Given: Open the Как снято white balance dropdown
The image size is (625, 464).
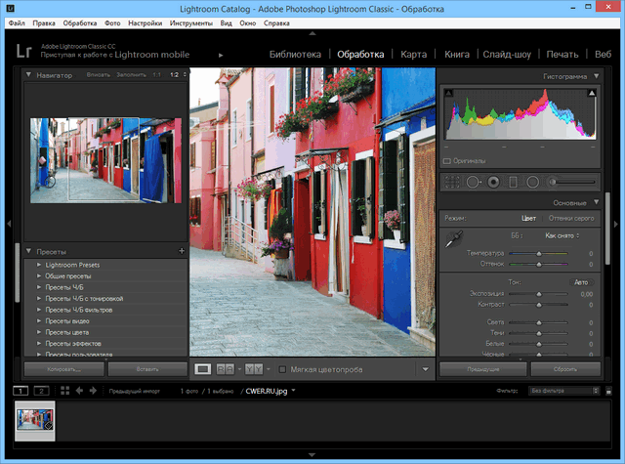Looking at the screenshot, I should tap(562, 235).
